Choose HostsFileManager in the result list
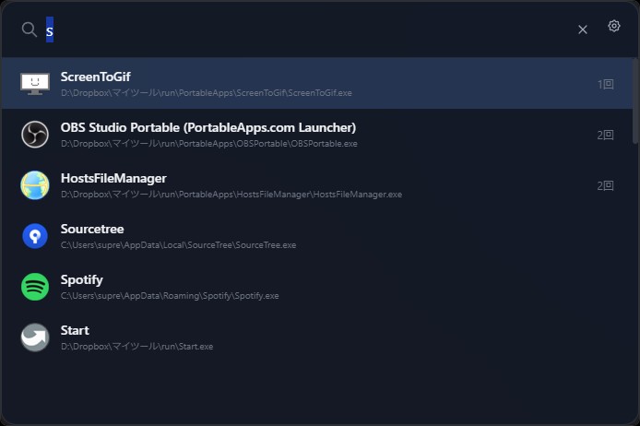Screen dimensions: 640x426 click(113, 178)
